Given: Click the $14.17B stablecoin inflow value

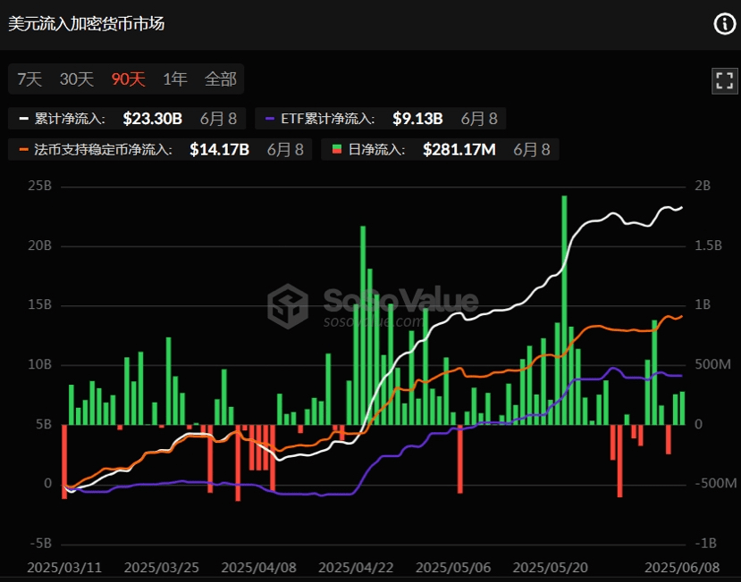Looking at the screenshot, I should point(219,150).
